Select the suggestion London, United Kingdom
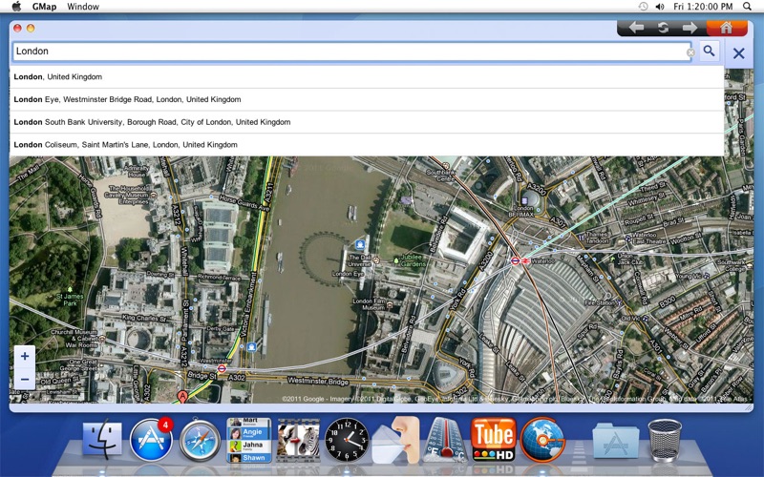Image resolution: width=764 pixels, height=477 pixels. pos(367,77)
